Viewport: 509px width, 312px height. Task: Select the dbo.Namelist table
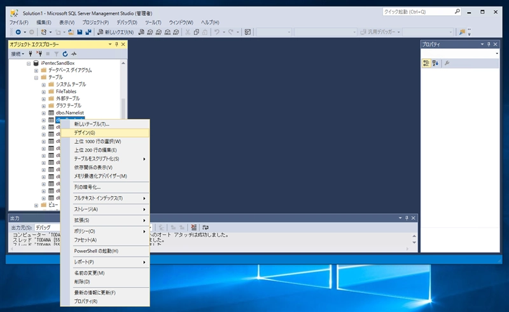click(x=70, y=113)
